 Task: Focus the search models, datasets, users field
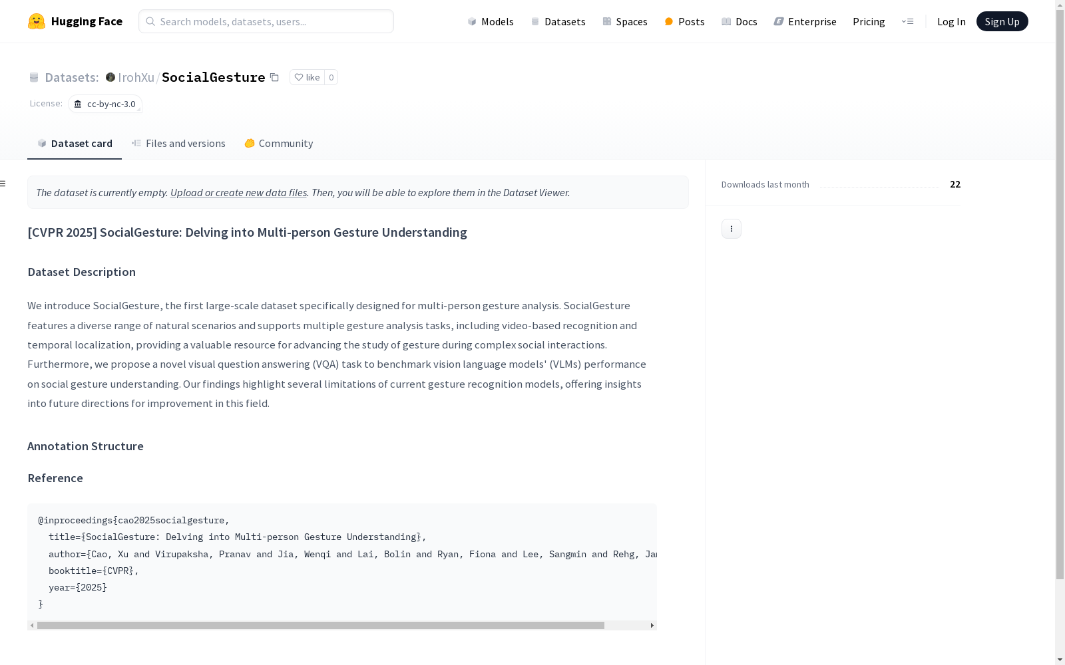tap(266, 21)
